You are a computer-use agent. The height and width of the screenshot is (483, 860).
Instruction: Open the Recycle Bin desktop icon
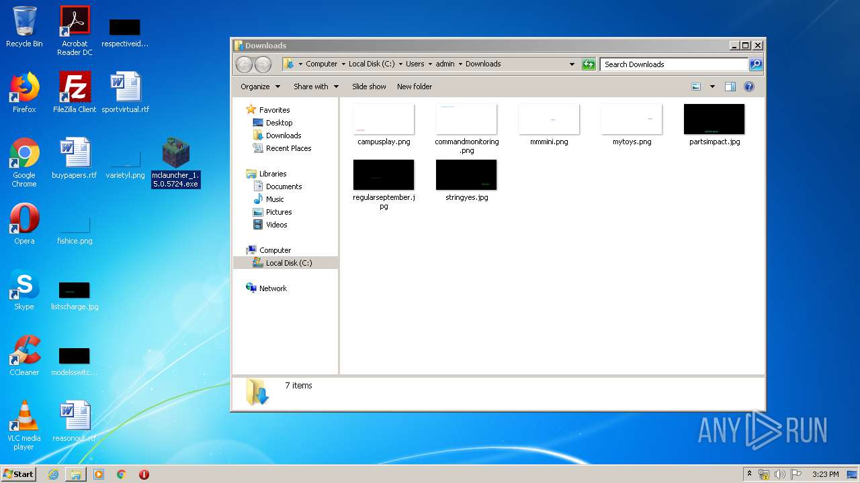coord(24,27)
